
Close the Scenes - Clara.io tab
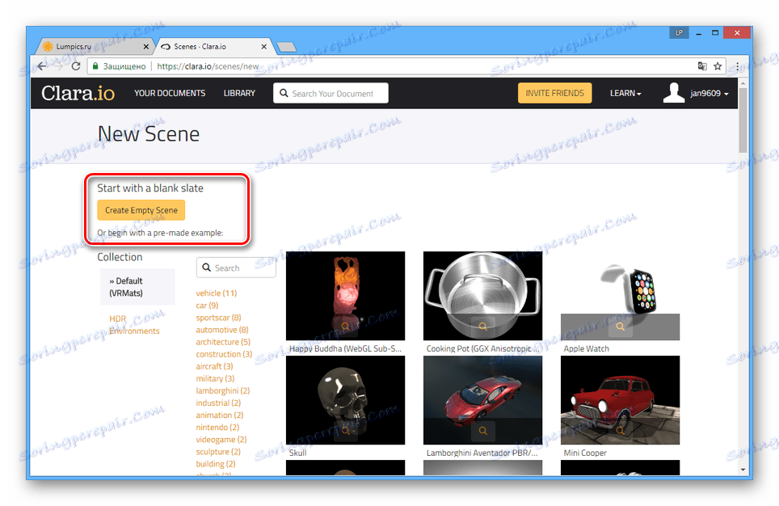point(263,47)
